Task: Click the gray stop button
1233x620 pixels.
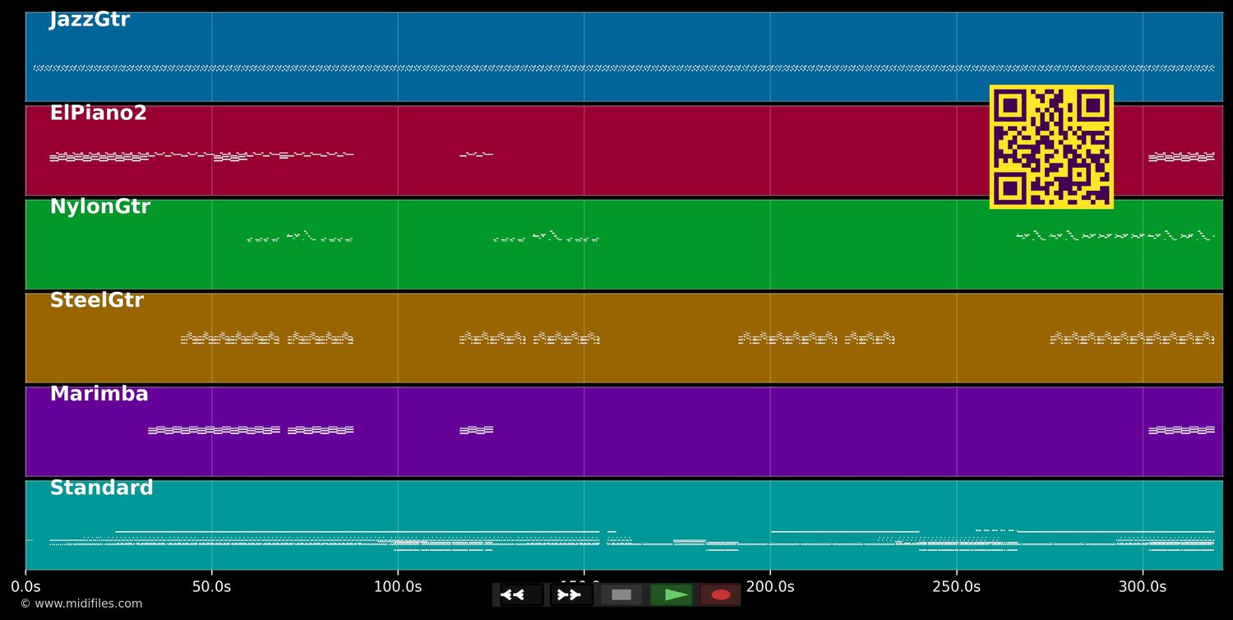Action: click(x=621, y=595)
